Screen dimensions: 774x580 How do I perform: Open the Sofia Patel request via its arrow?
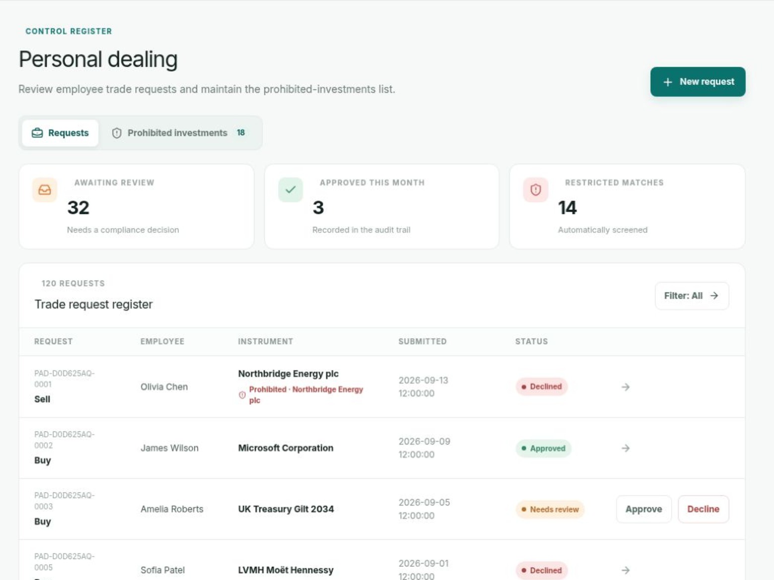click(x=626, y=570)
